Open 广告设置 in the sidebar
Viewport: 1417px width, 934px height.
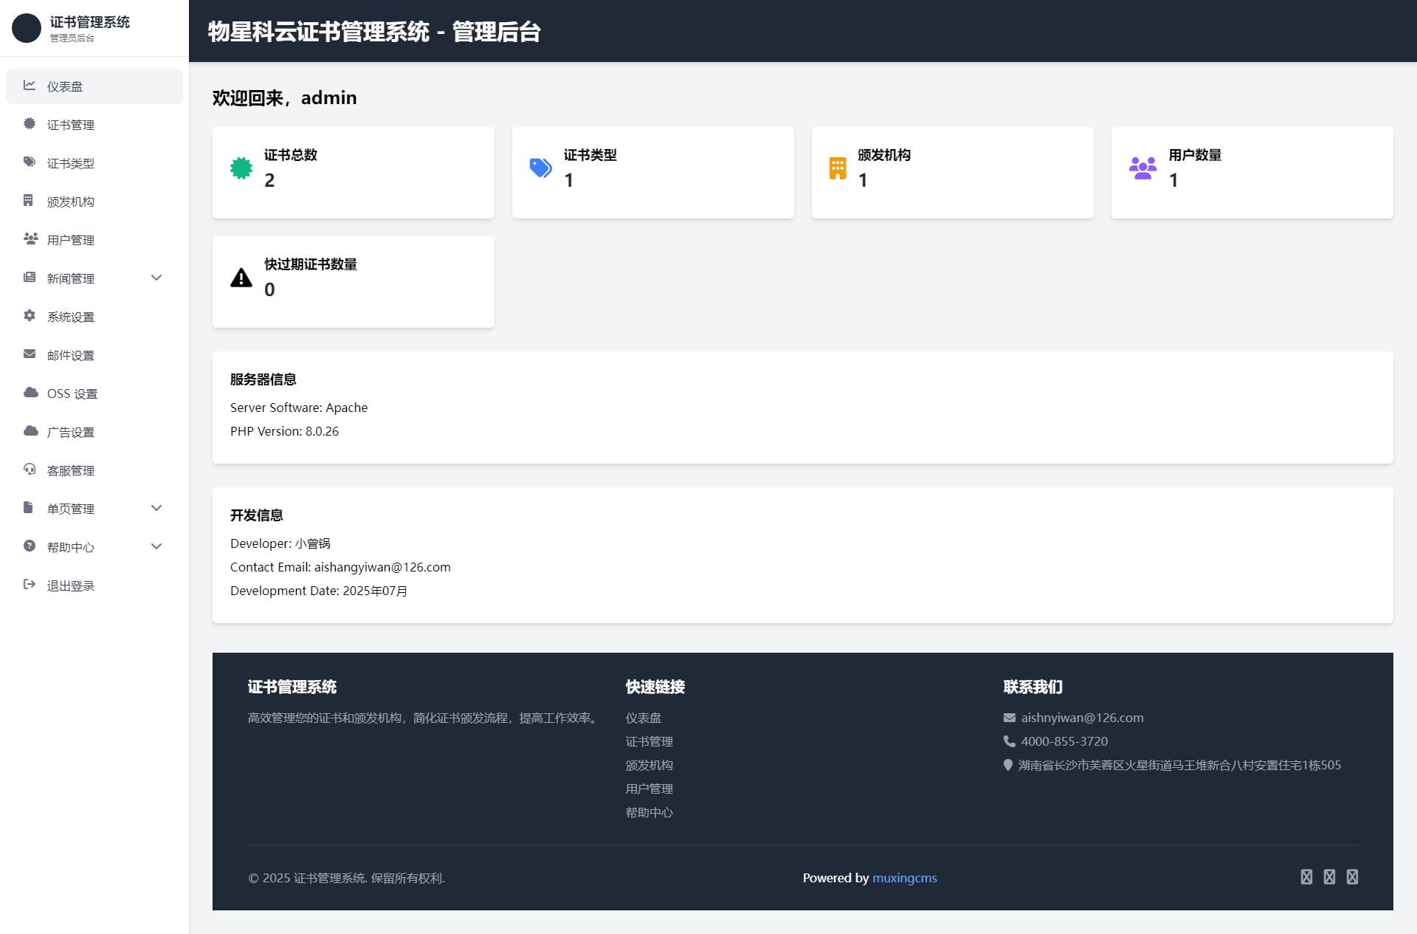[x=94, y=432]
